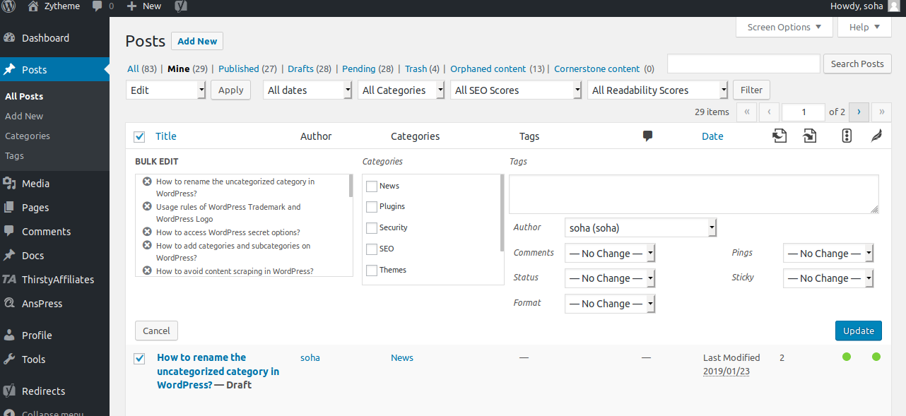
Task: Check the Themes category checkbox
Action: pyautogui.click(x=372, y=271)
